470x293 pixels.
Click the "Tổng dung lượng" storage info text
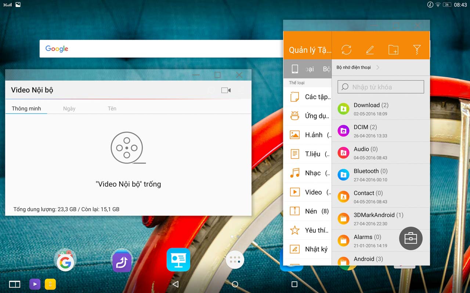click(66, 209)
